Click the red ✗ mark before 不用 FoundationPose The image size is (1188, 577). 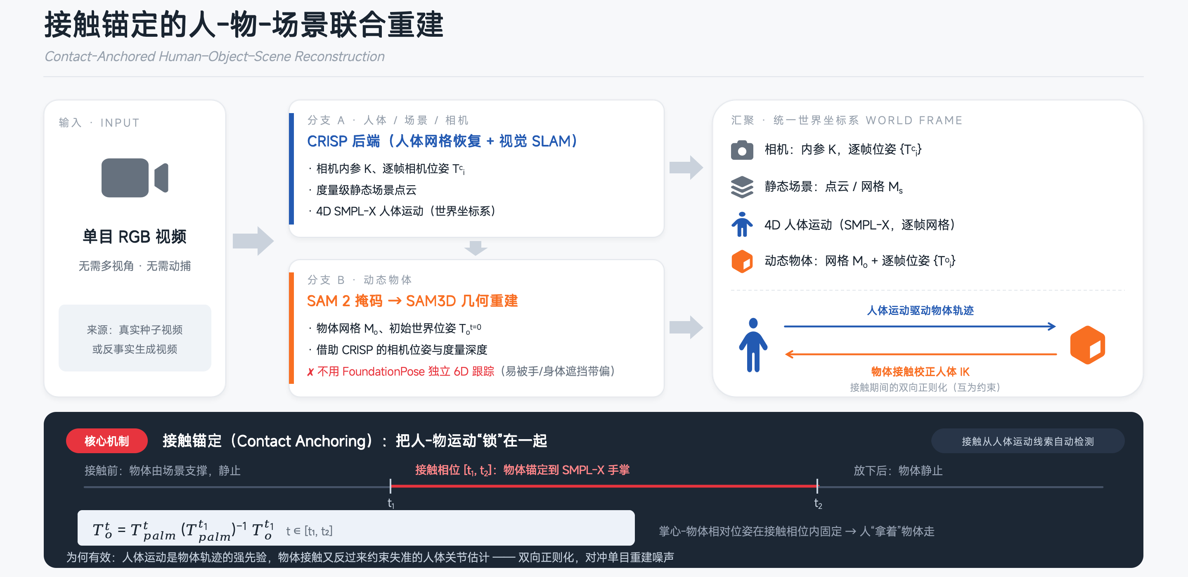310,372
